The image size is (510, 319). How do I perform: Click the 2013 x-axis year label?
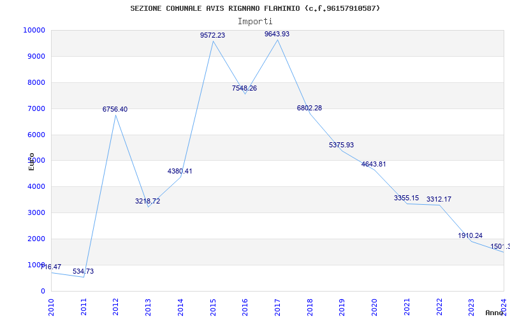[x=148, y=308]
